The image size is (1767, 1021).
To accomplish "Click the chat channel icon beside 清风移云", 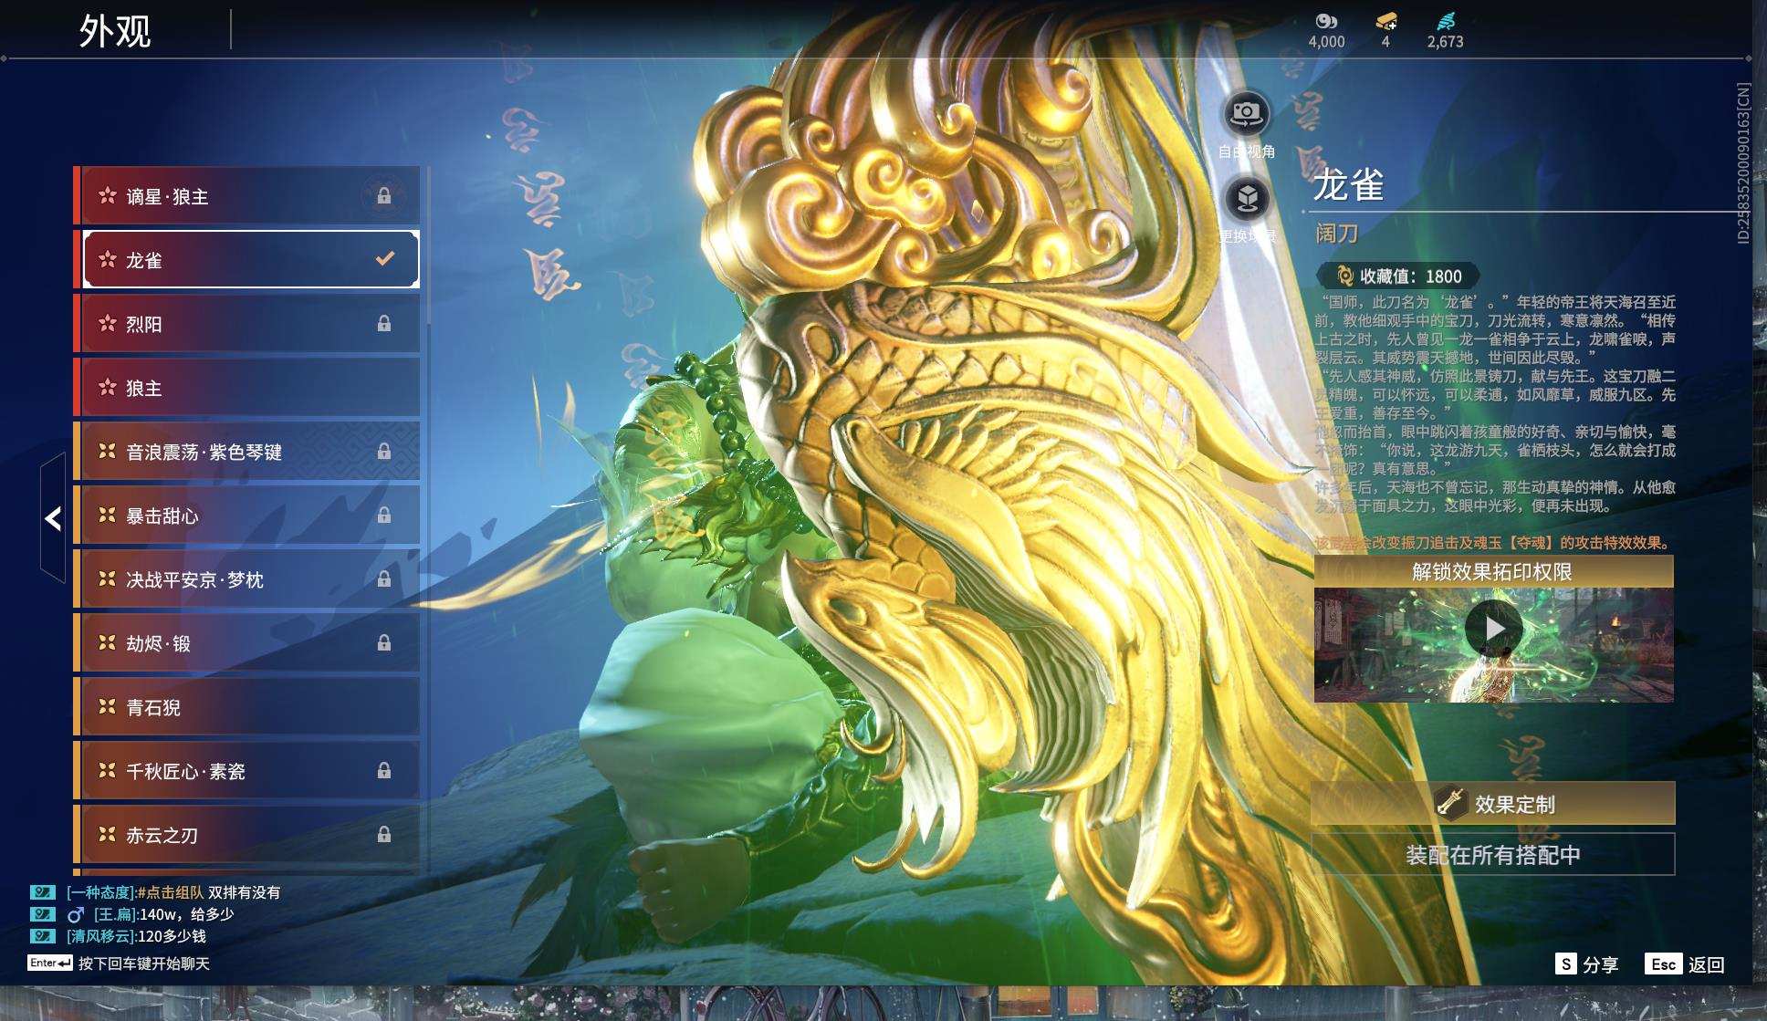I will 42,936.
